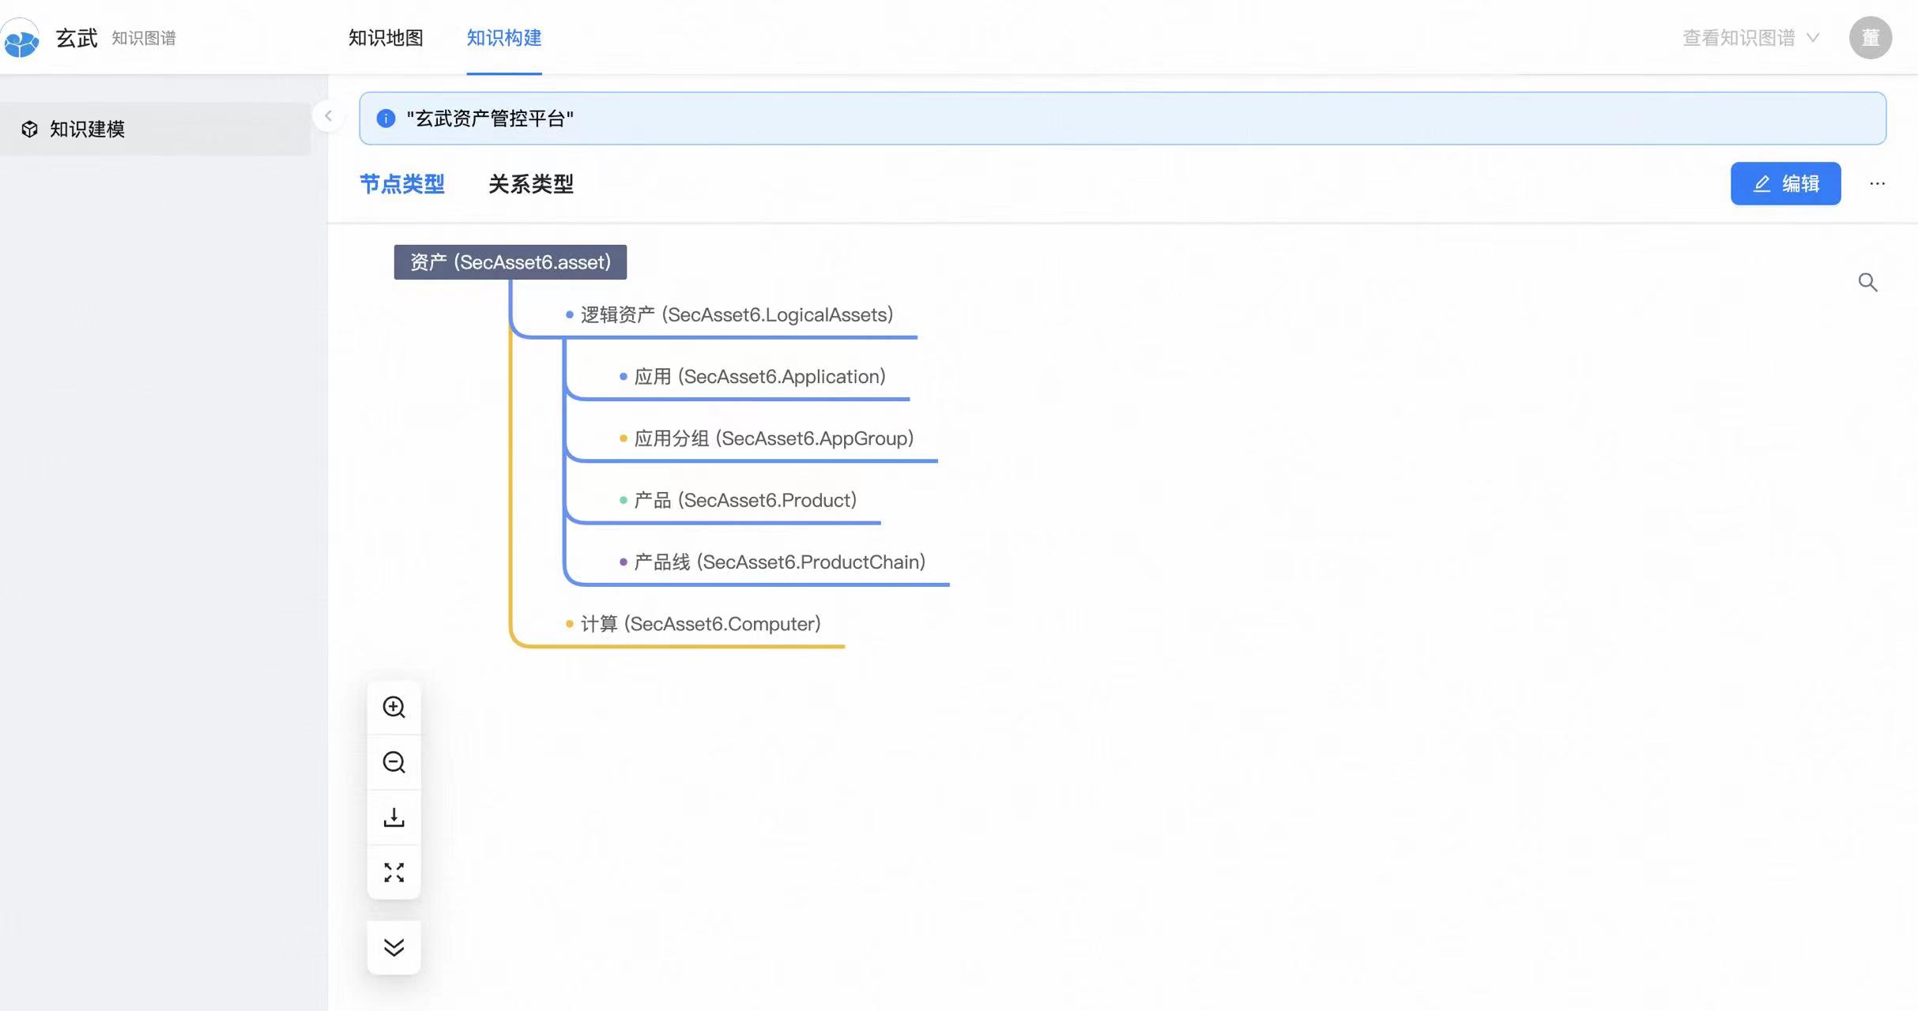Switch to the 知识构建 tab
Image resolution: width=1918 pixels, height=1011 pixels.
click(x=503, y=37)
